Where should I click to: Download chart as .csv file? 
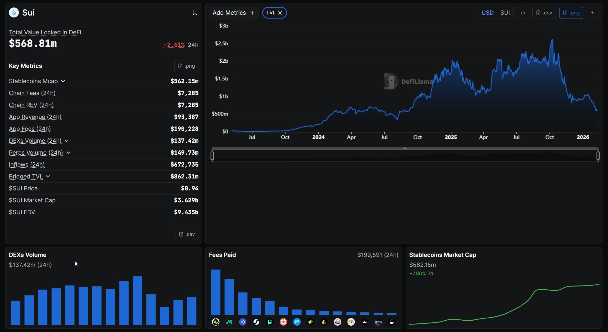(544, 13)
